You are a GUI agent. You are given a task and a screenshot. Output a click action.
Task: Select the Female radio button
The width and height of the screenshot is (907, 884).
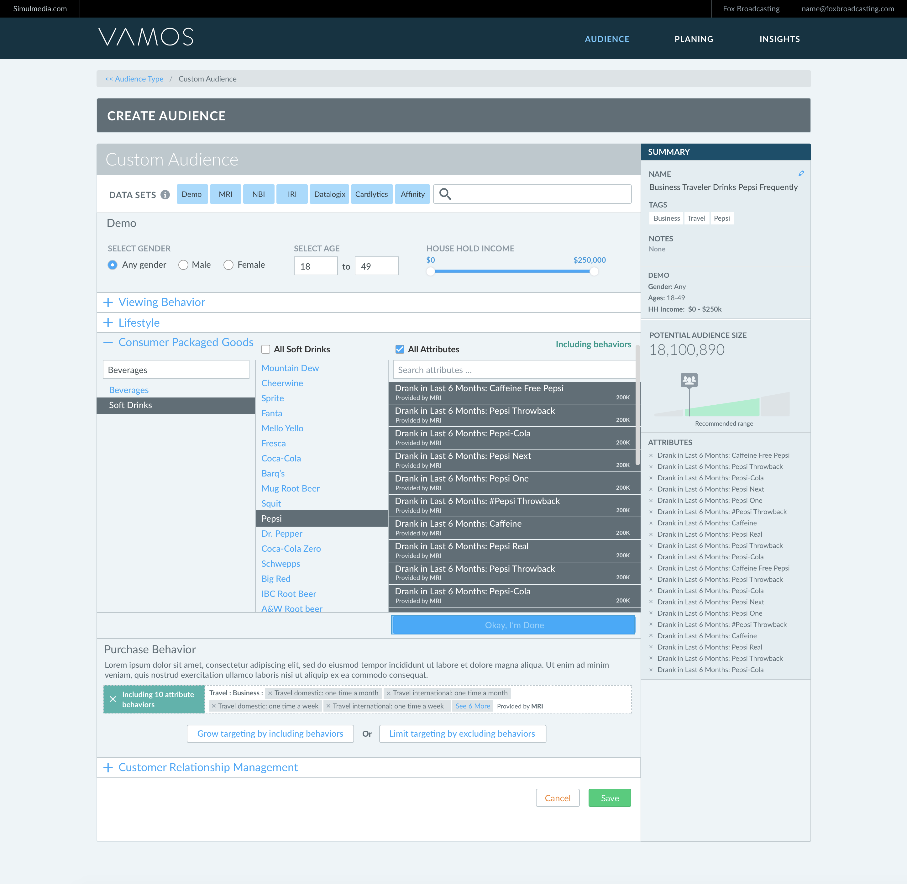tap(228, 265)
